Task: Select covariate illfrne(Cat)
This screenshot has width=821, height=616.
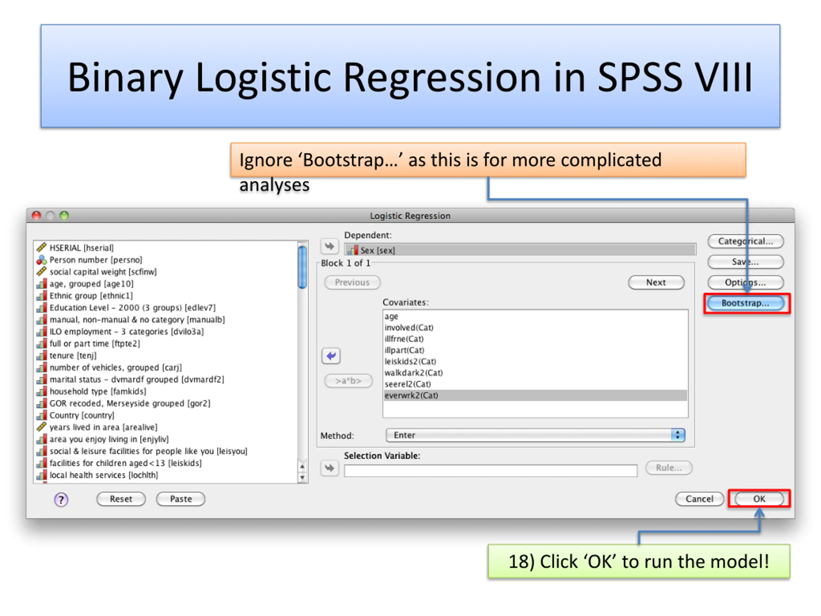Action: (535, 339)
